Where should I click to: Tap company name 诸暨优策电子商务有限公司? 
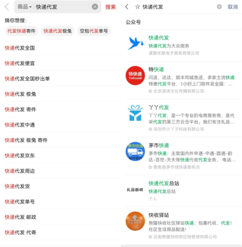[174, 53]
